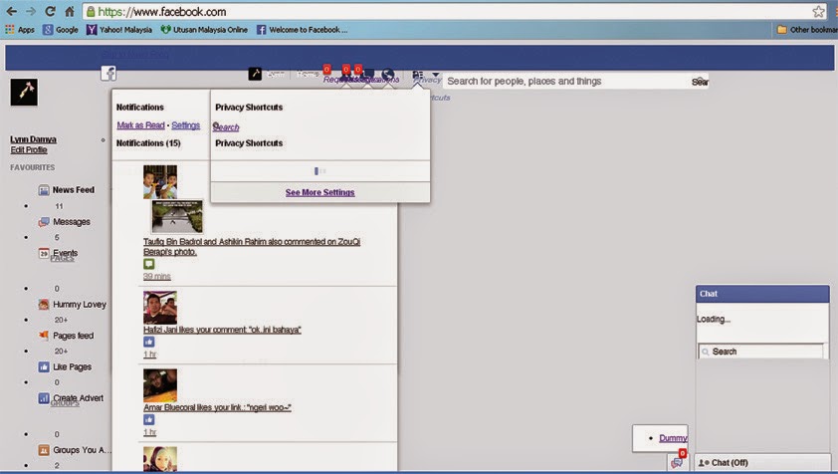Click the Groups You Admin icon

(44, 450)
